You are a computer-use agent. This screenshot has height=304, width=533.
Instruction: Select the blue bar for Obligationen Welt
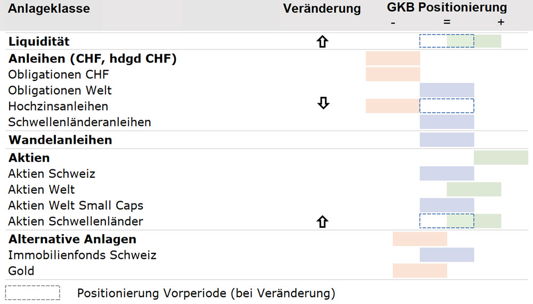447,90
